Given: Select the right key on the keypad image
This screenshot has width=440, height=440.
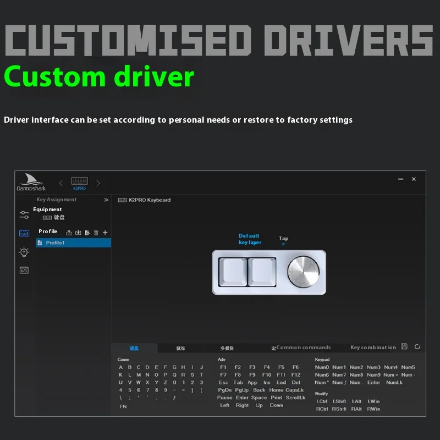Looking at the screenshot, I should coord(262,272).
